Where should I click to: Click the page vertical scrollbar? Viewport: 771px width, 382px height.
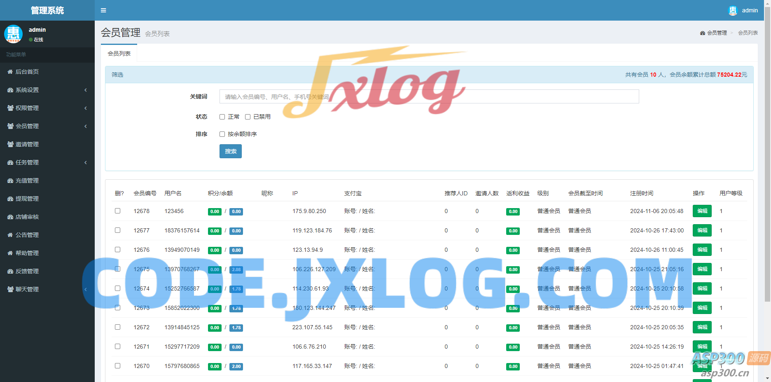pos(767,165)
